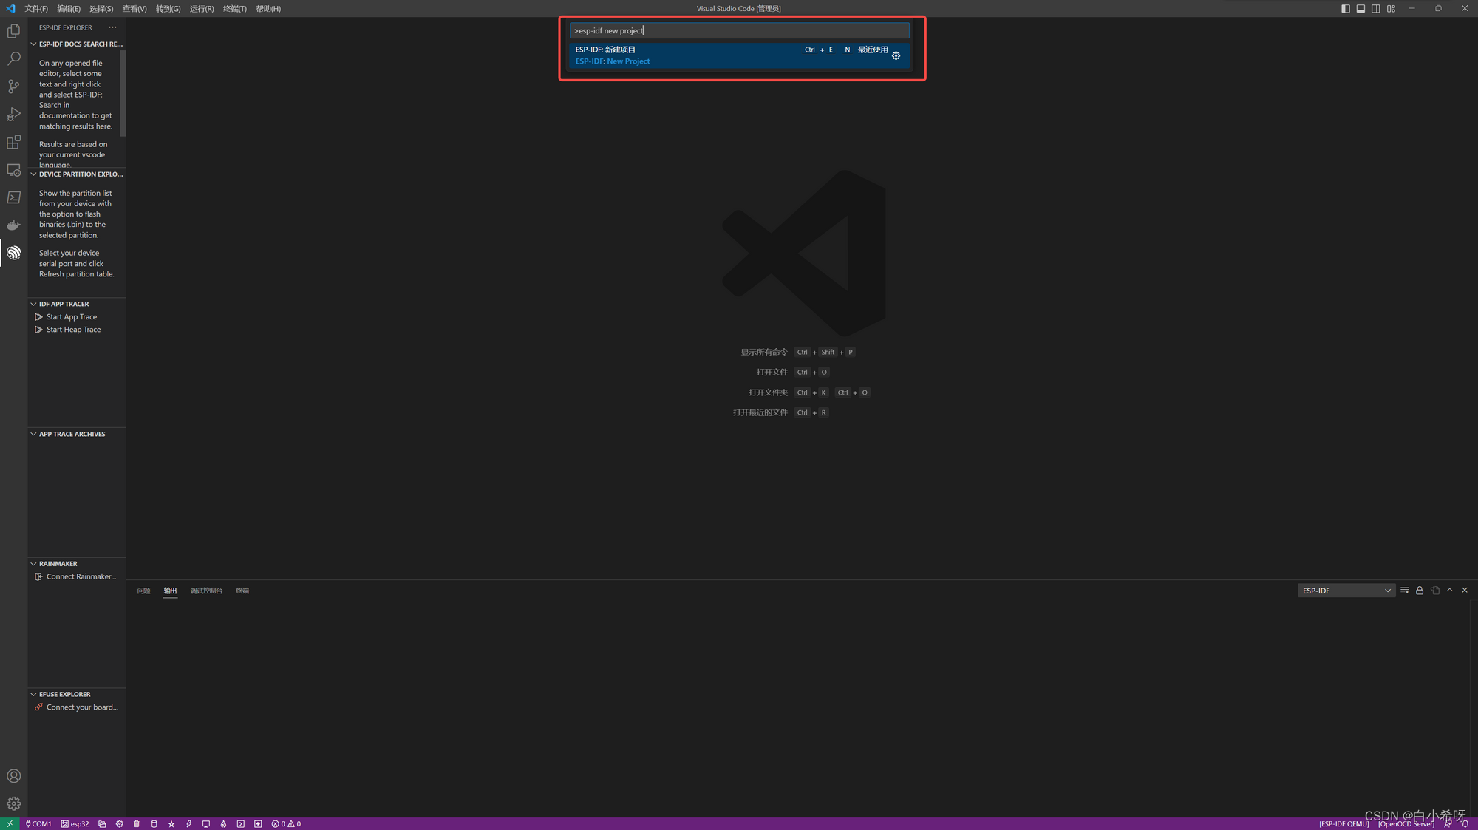Open the ESP-IDF terminal icon in status bar

tap(240, 823)
